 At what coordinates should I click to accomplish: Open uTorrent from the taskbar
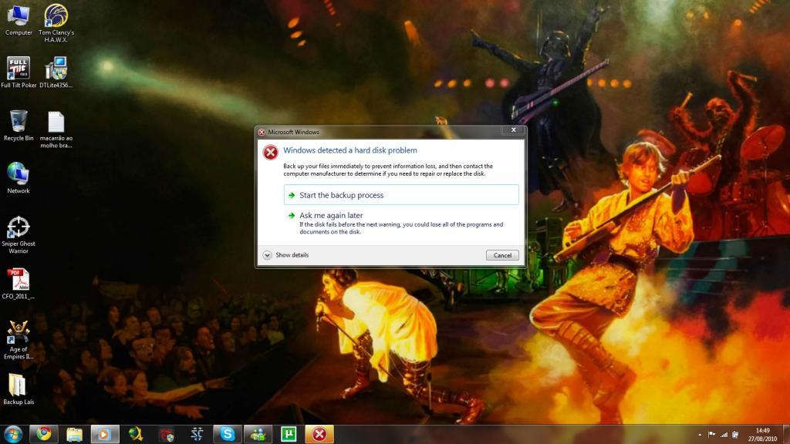coord(289,434)
